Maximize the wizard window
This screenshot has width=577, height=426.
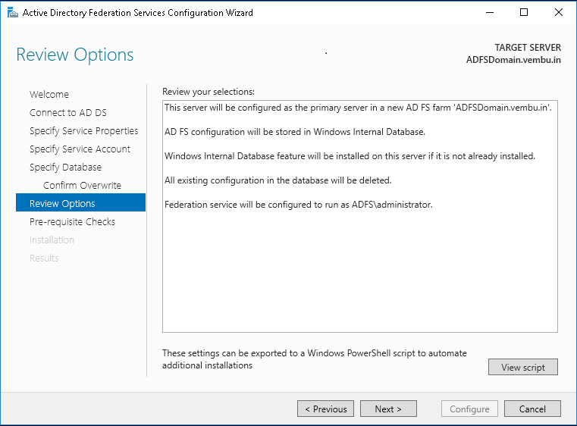(524, 13)
